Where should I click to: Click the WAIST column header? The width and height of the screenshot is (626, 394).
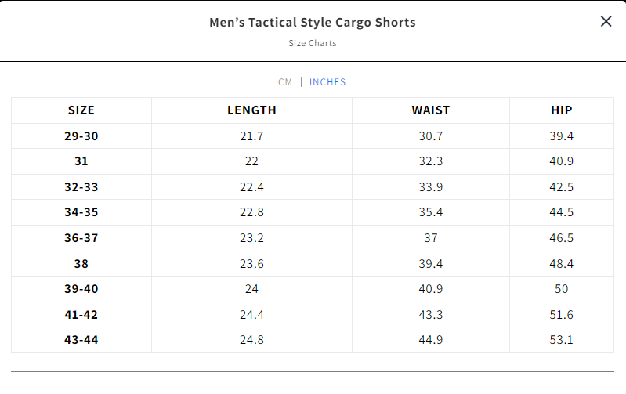click(431, 110)
